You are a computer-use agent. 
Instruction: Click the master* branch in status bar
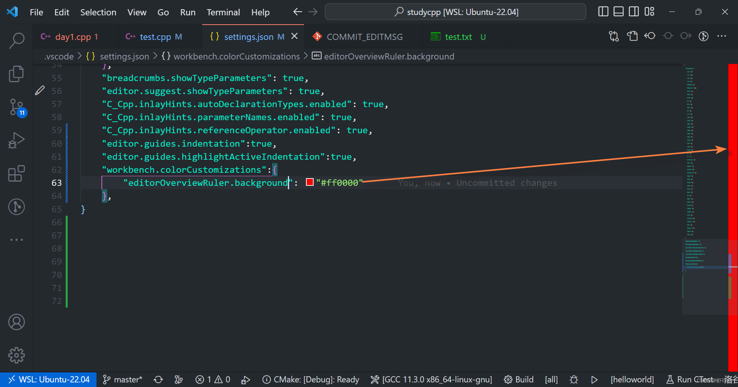pyautogui.click(x=123, y=380)
